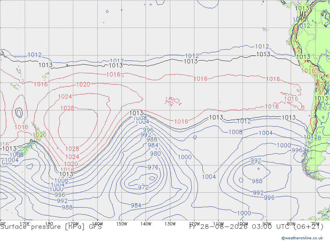The image size is (330, 241).
Task: Click the 1020 label over New Zealand
Action: (x=40, y=135)
